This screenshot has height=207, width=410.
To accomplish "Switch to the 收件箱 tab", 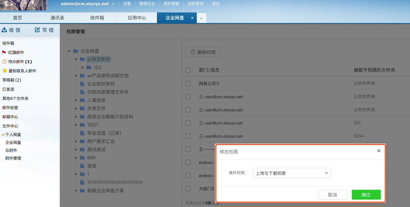I will (97, 18).
